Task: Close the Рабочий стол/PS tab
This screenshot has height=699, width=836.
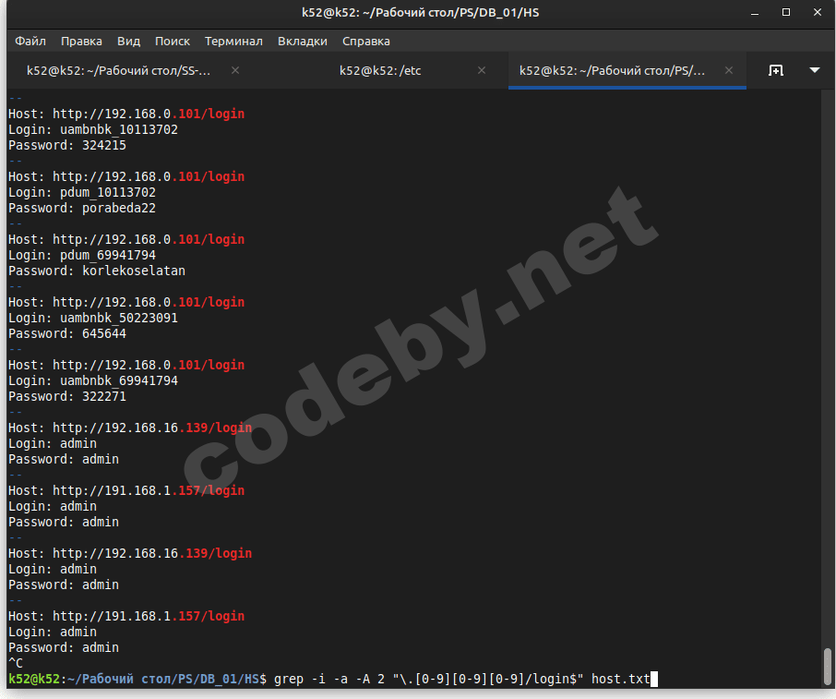Action: (729, 70)
